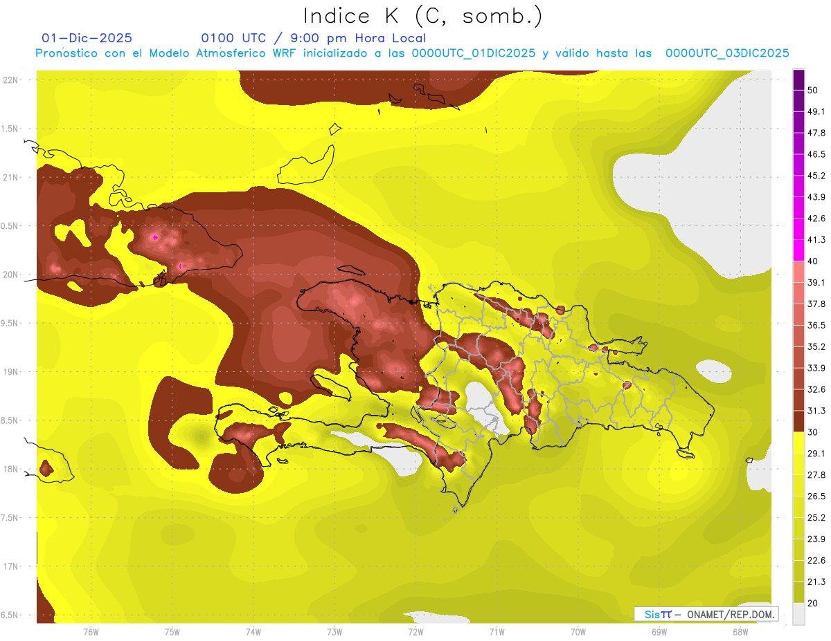Click the "18N" latitude label

pyautogui.click(x=10, y=470)
